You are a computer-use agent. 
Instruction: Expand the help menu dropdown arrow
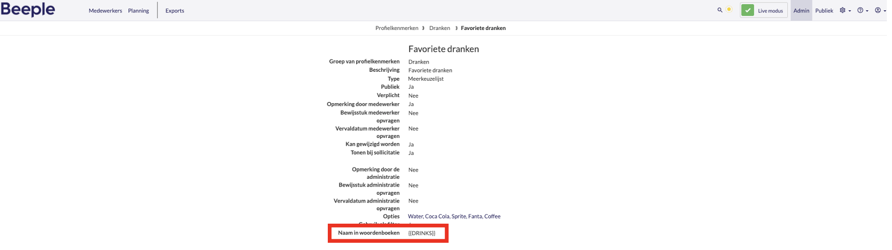click(867, 11)
